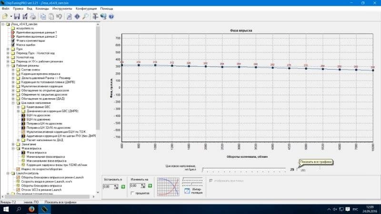Apply Изменить на with green arrow button
The height and width of the screenshot is (214, 381).
[150, 186]
